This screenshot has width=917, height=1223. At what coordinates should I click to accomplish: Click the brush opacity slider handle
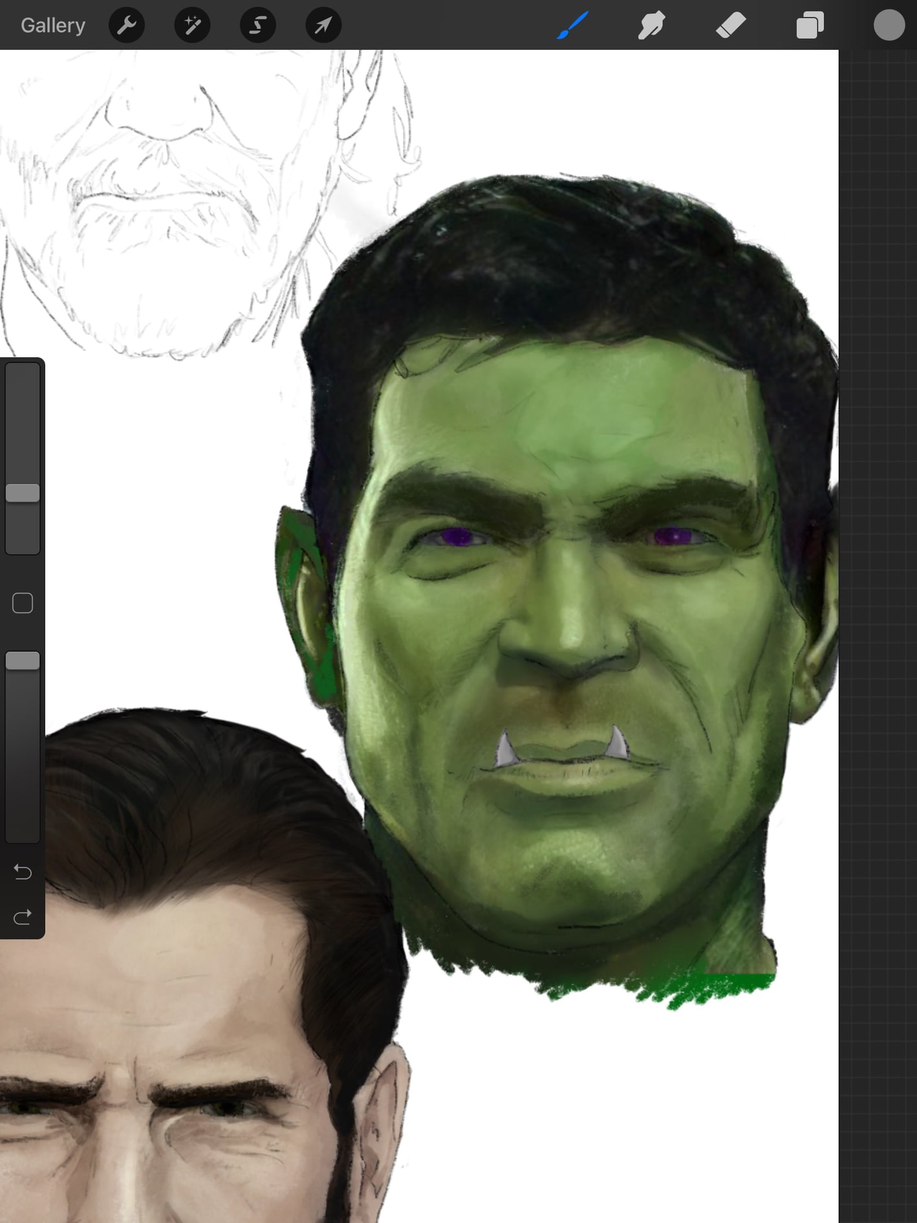23,661
